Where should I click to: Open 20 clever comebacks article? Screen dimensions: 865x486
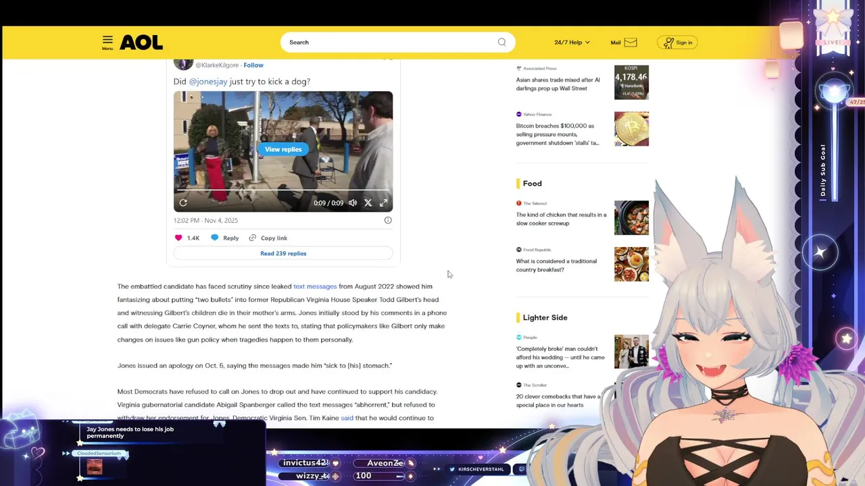558,401
